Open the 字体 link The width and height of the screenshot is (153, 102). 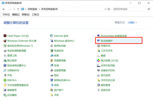[56, 95]
